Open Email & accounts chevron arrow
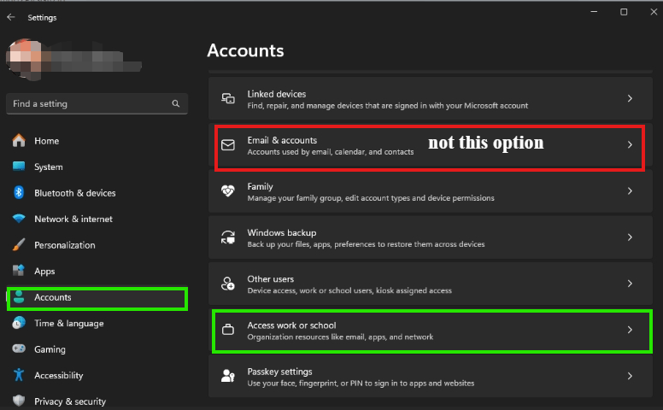This screenshot has height=410, width=663. [x=630, y=144]
